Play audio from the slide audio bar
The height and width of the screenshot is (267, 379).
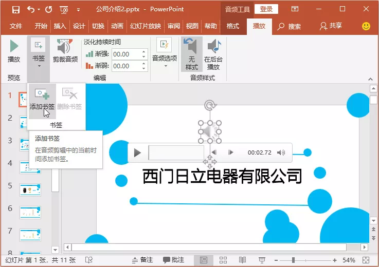(137, 152)
